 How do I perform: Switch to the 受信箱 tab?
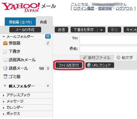tap(20, 22)
